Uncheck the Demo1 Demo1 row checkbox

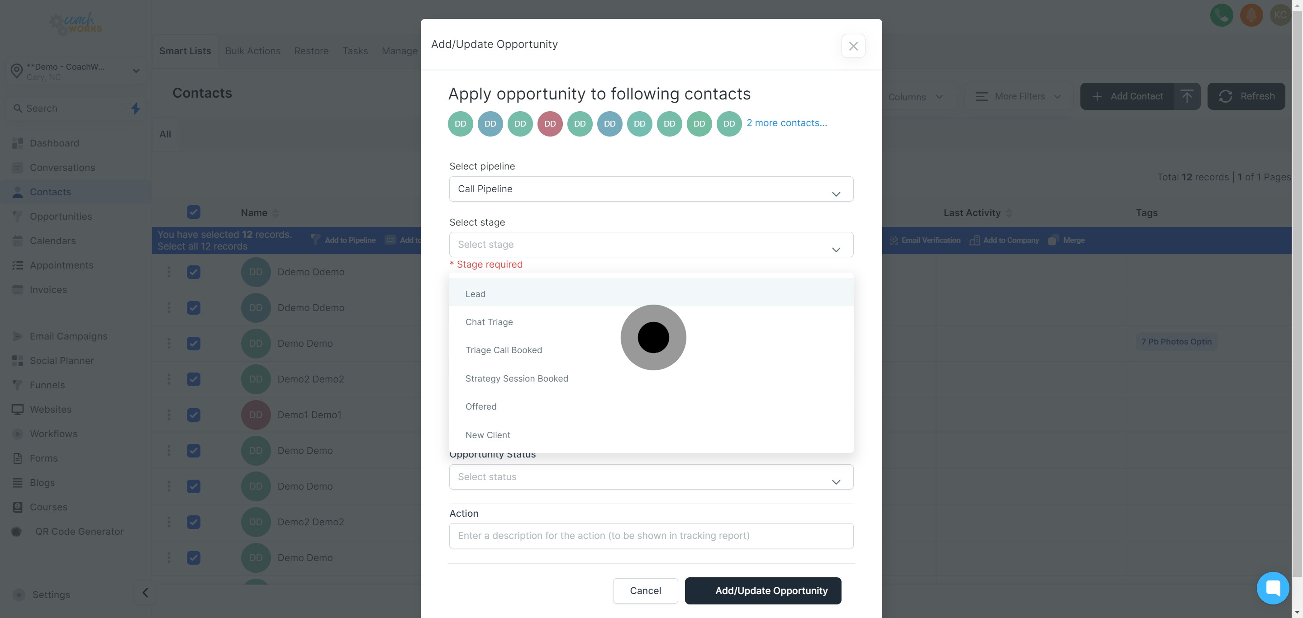[x=193, y=415]
